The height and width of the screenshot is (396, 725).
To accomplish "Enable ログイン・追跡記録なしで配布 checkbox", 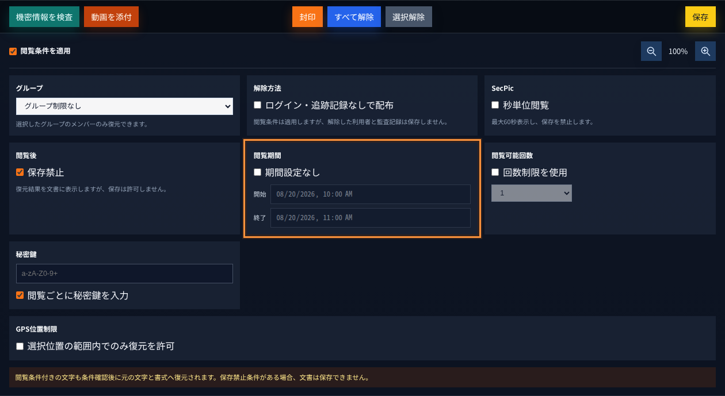I will (x=257, y=105).
